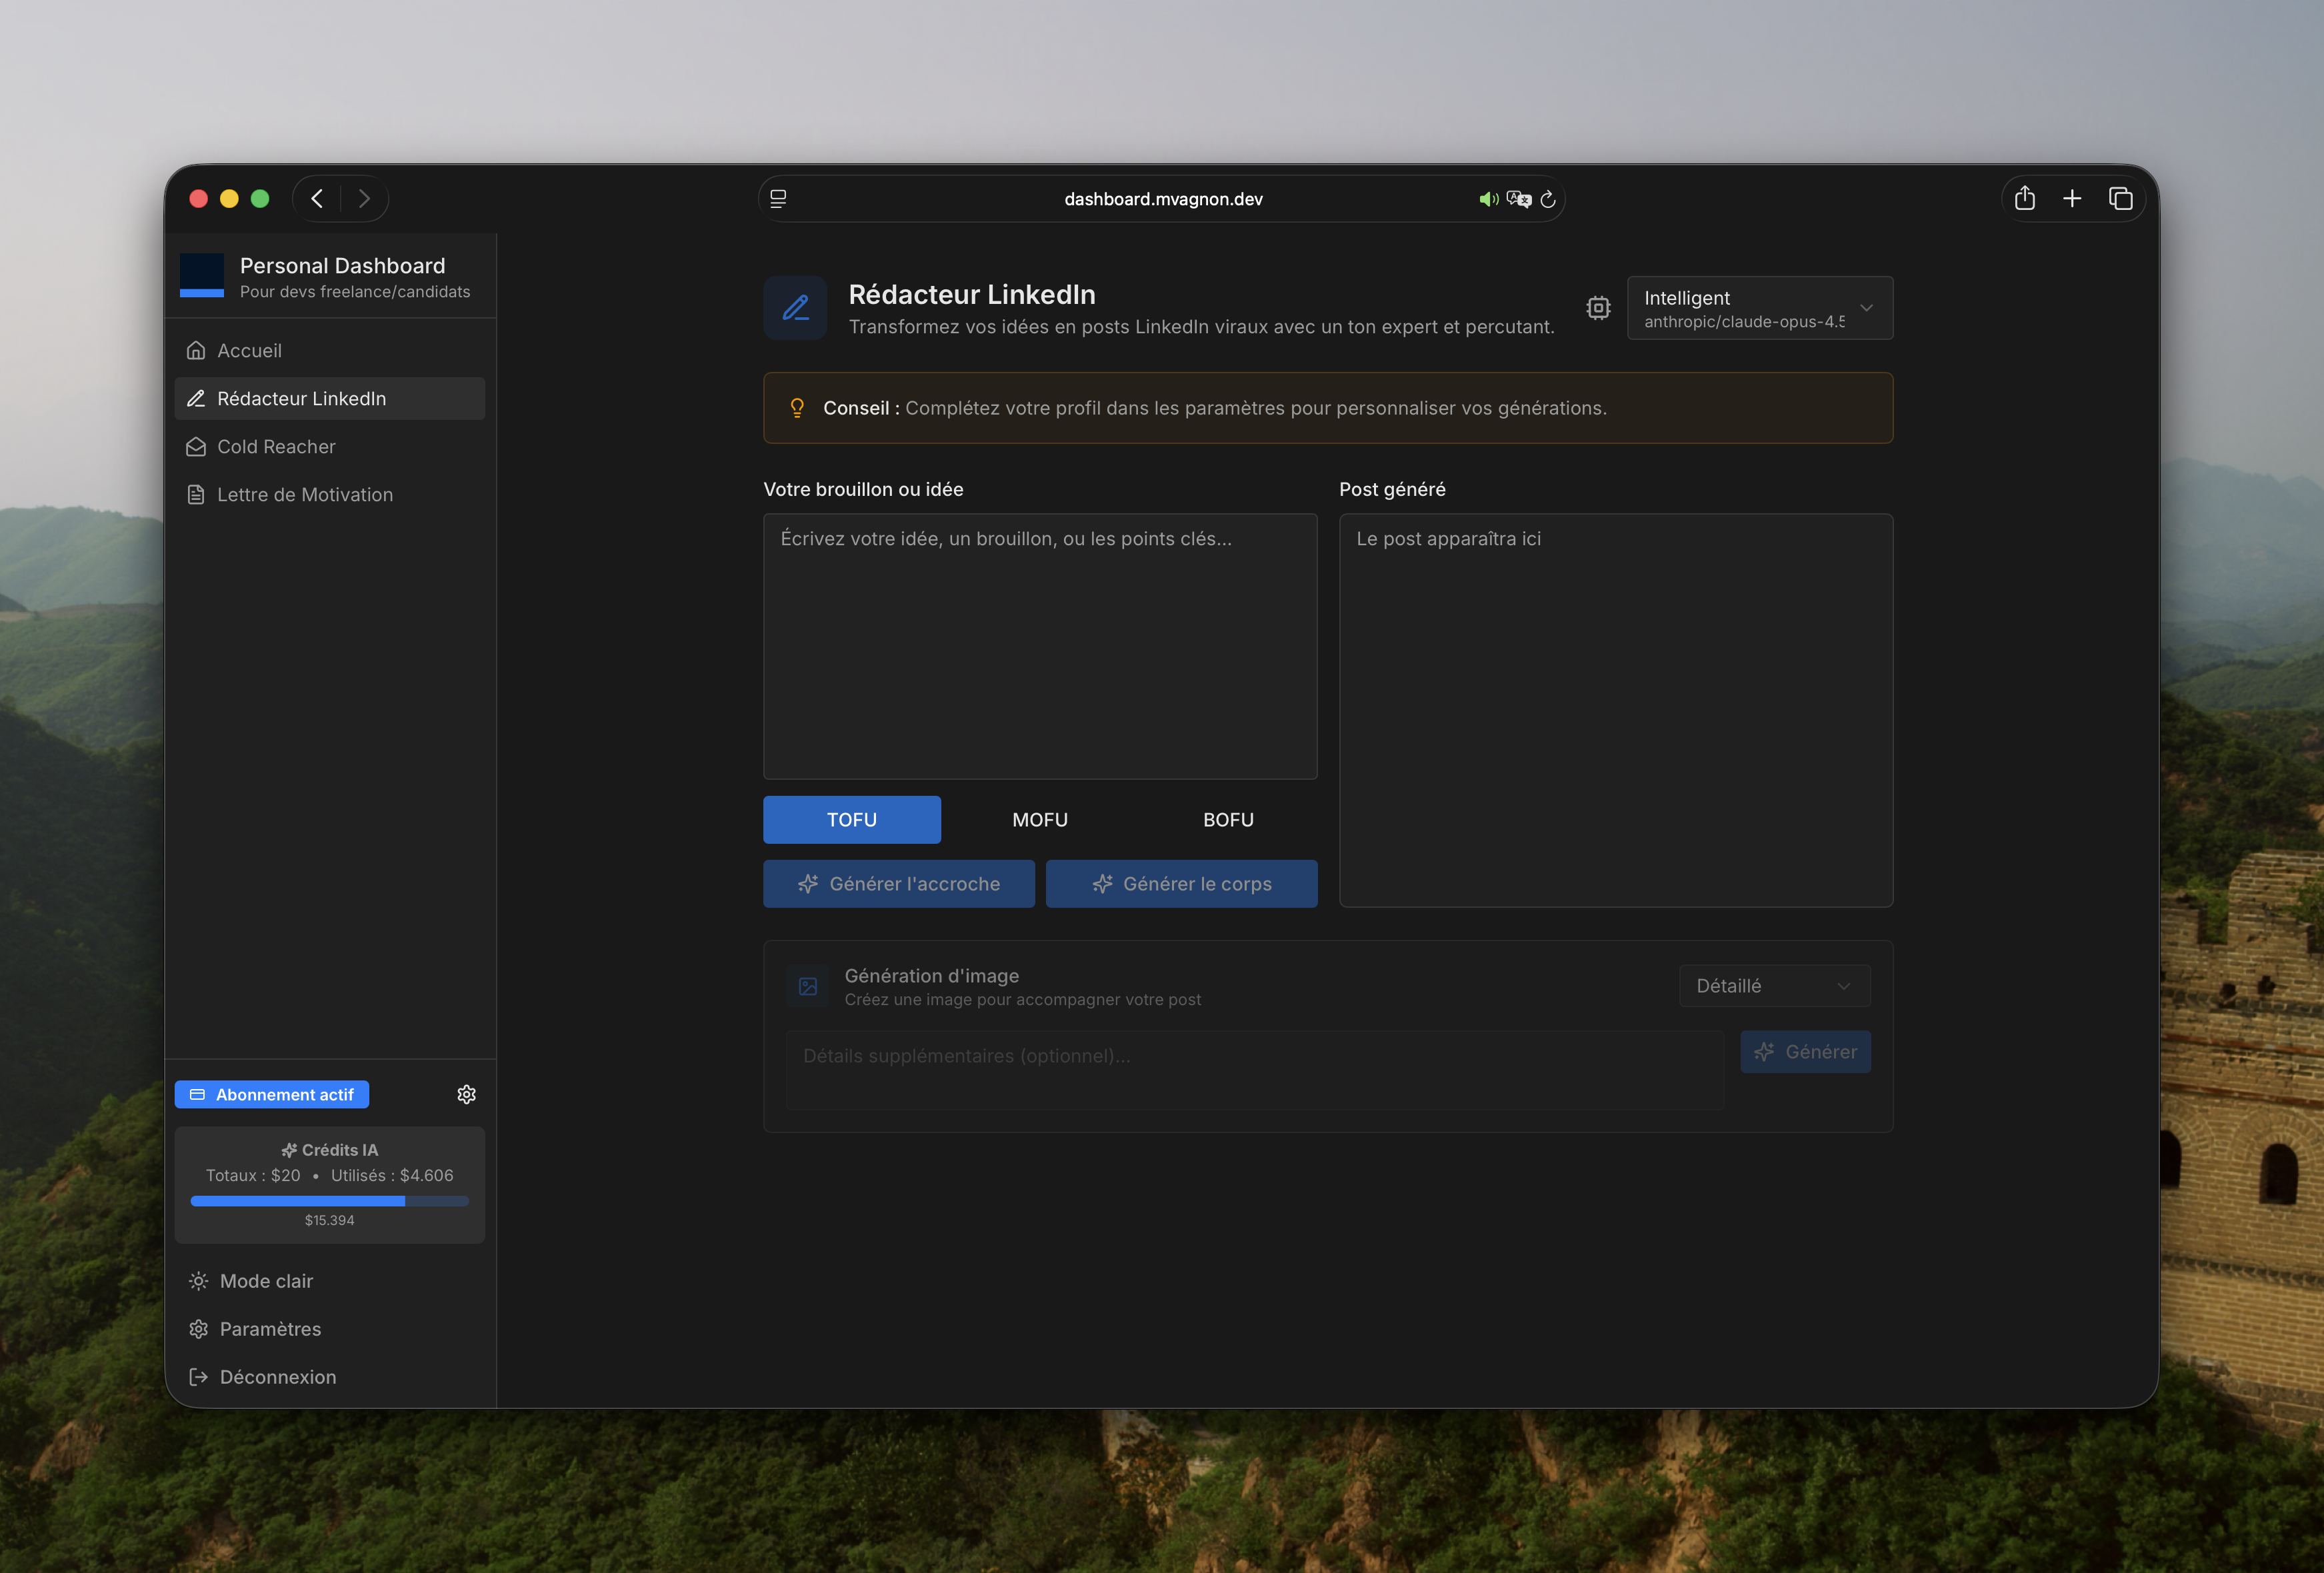Click the translate icon in address bar

tap(1519, 199)
